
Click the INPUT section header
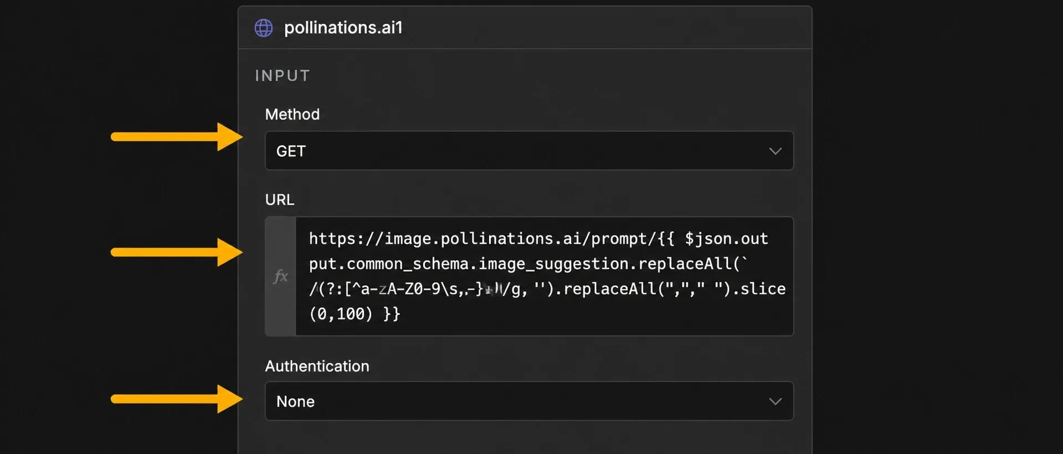[283, 75]
